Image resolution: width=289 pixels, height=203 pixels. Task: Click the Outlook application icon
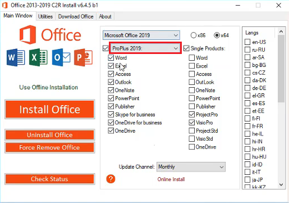pos(61,57)
